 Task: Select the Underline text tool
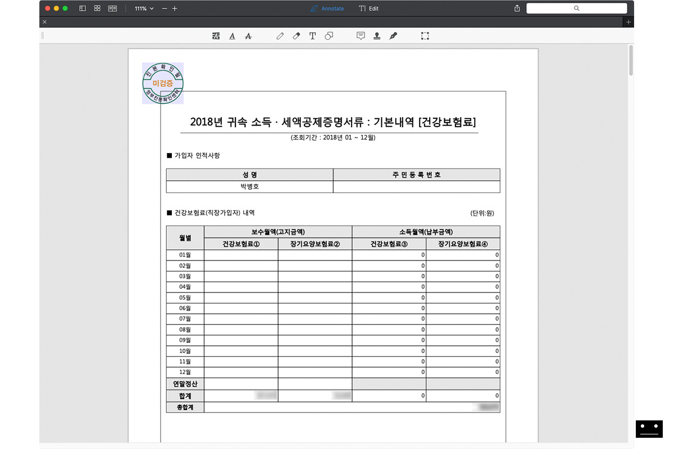(x=232, y=35)
